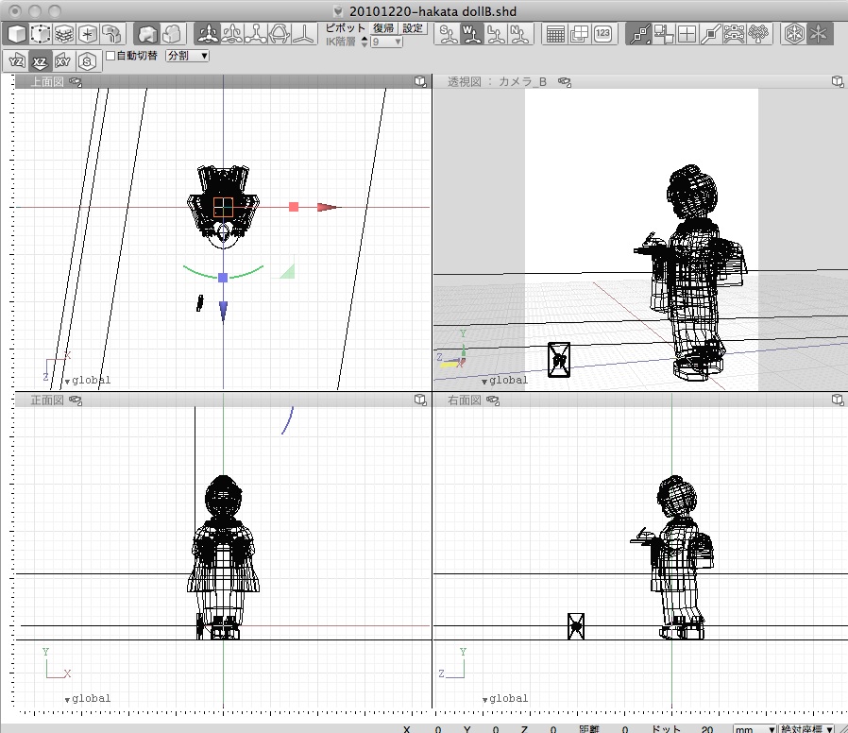848x733 pixels.
Task: Click the 復帰 pivot button
Action: (x=383, y=28)
